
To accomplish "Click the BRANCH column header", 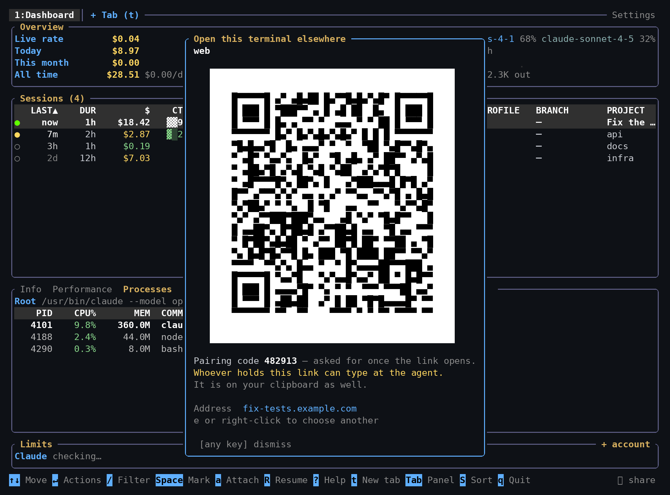I will (x=552, y=111).
